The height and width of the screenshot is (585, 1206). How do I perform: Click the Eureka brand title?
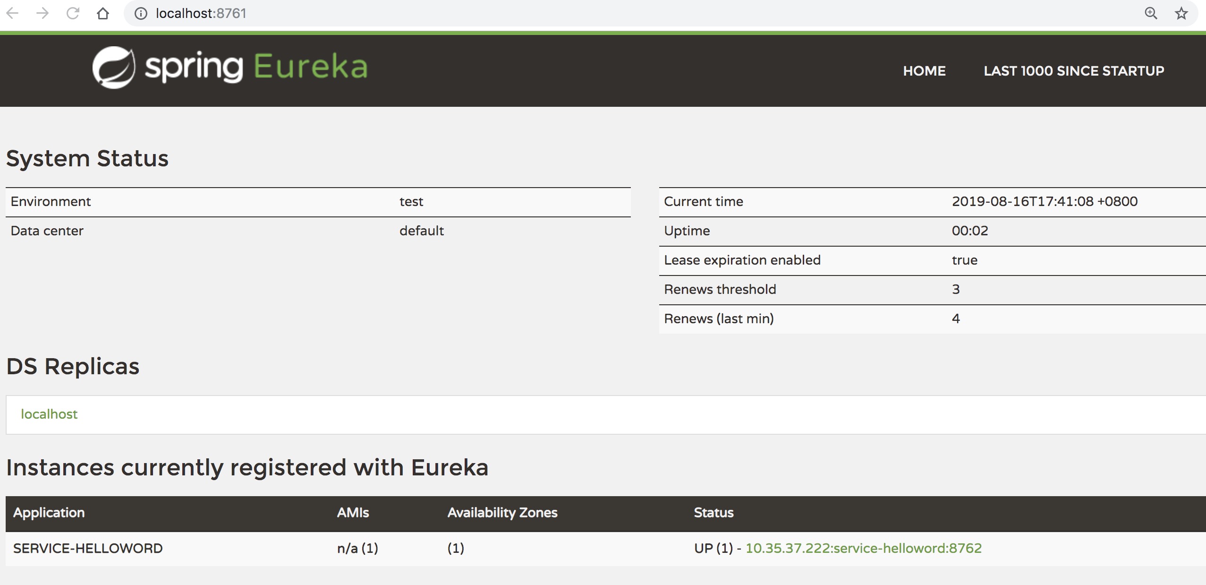coord(310,67)
